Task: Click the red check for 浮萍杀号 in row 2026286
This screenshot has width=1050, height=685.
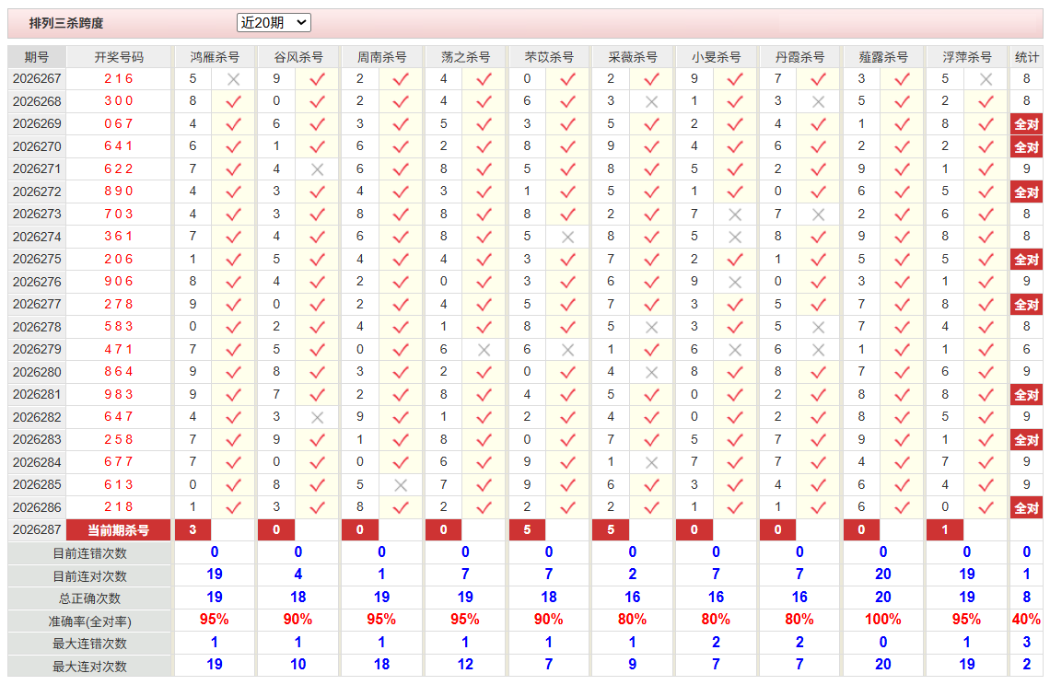Action: tap(986, 507)
